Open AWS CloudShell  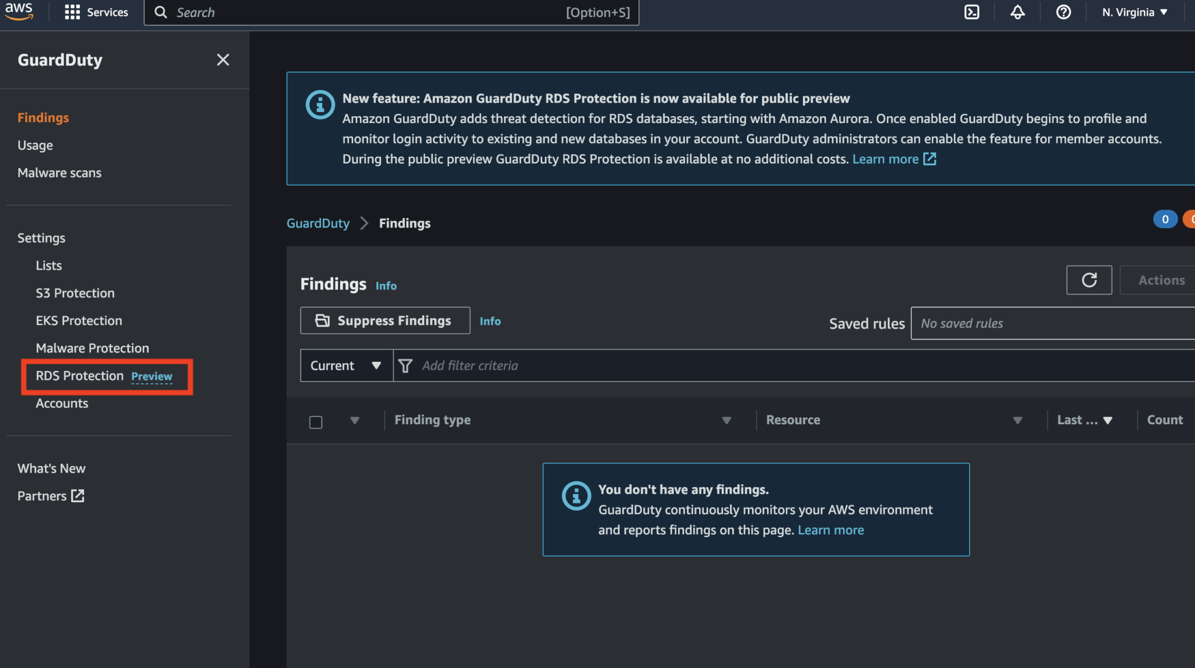[971, 12]
